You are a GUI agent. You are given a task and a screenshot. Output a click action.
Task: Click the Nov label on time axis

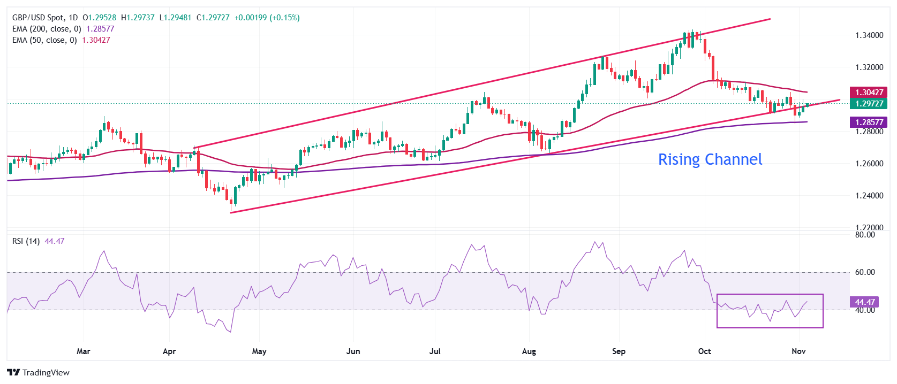[x=798, y=351]
